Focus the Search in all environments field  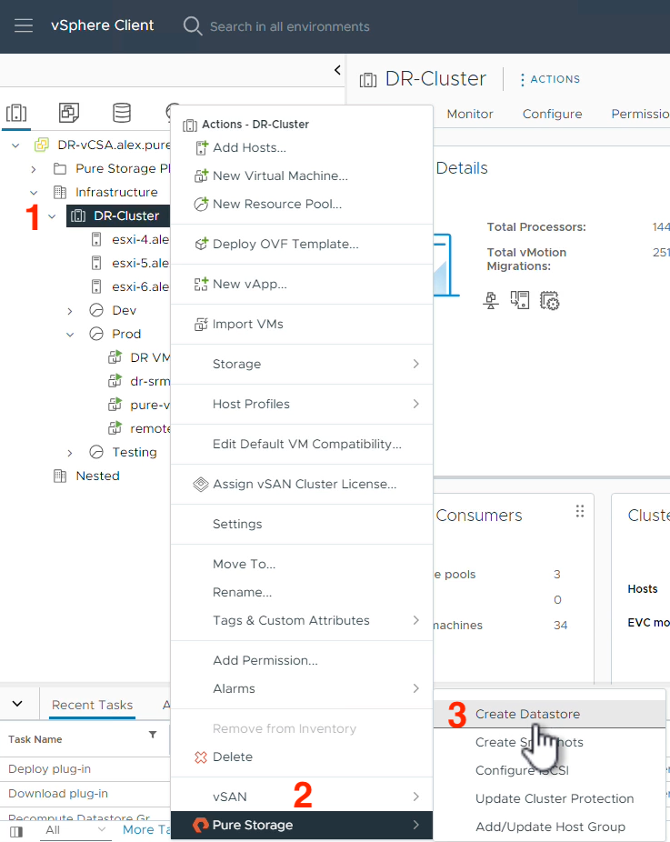tap(289, 27)
